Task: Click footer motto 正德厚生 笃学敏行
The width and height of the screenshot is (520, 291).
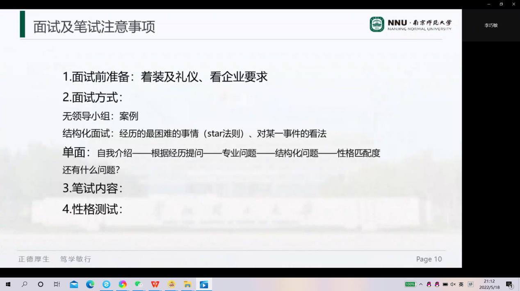Action: tap(55, 259)
